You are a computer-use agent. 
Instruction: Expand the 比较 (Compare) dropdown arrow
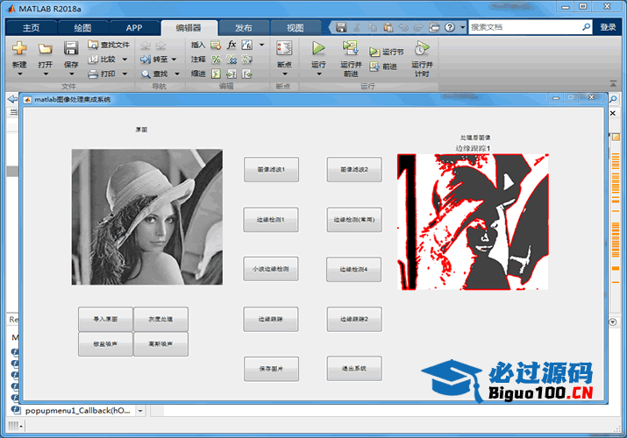(125, 60)
